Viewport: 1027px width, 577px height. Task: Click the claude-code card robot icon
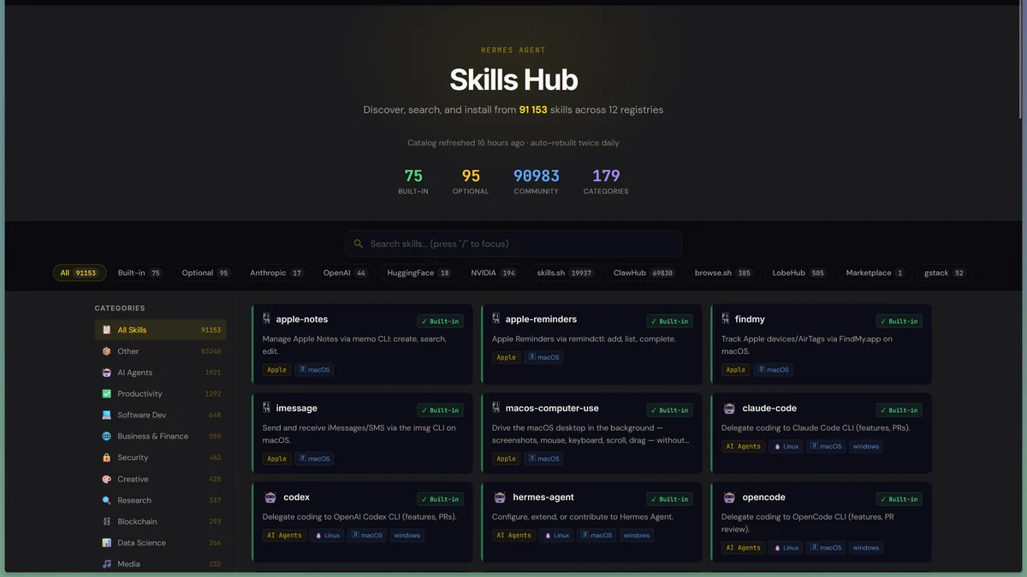point(729,409)
